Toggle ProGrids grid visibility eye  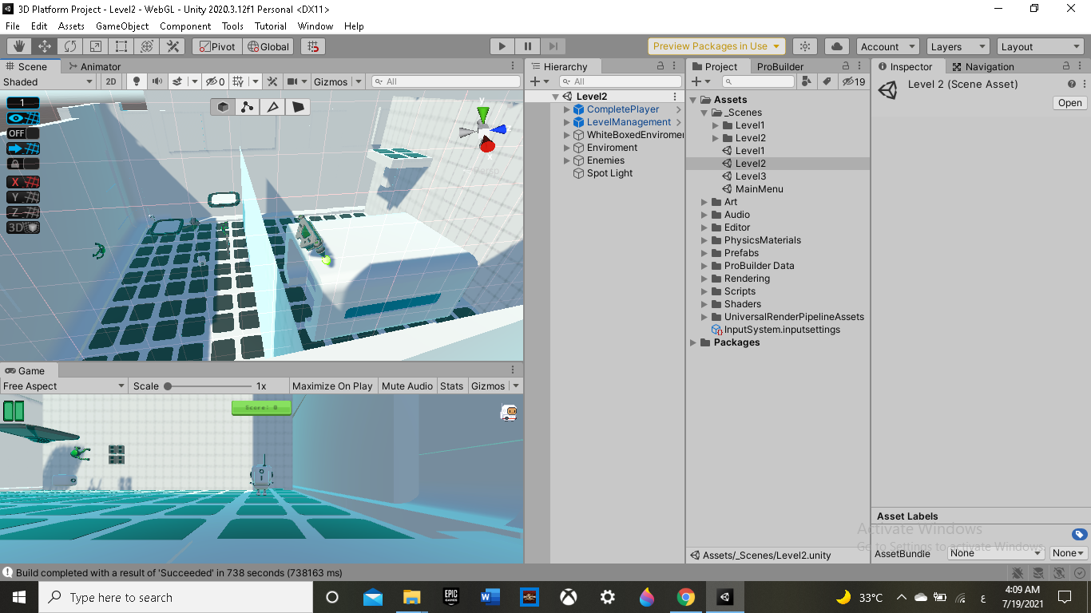point(23,118)
